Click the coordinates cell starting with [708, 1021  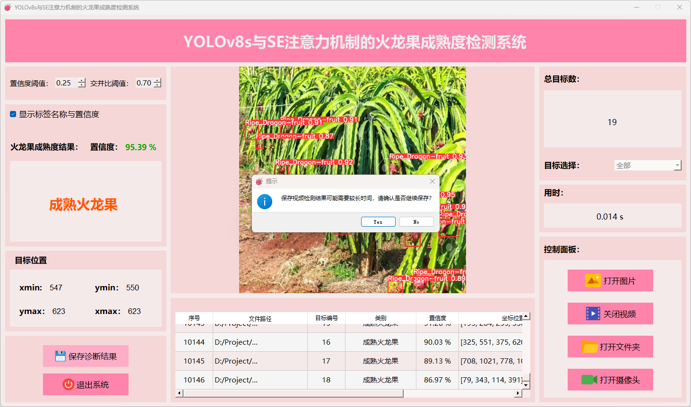pos(491,361)
